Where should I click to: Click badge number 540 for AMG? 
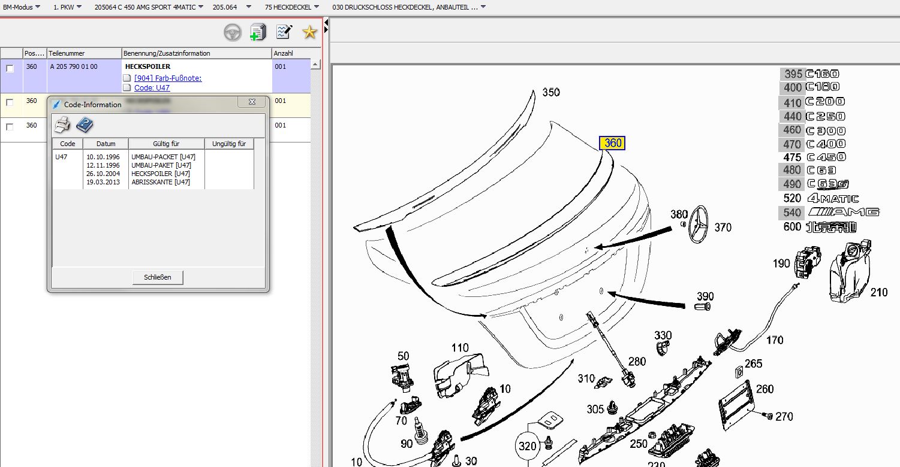click(x=791, y=213)
